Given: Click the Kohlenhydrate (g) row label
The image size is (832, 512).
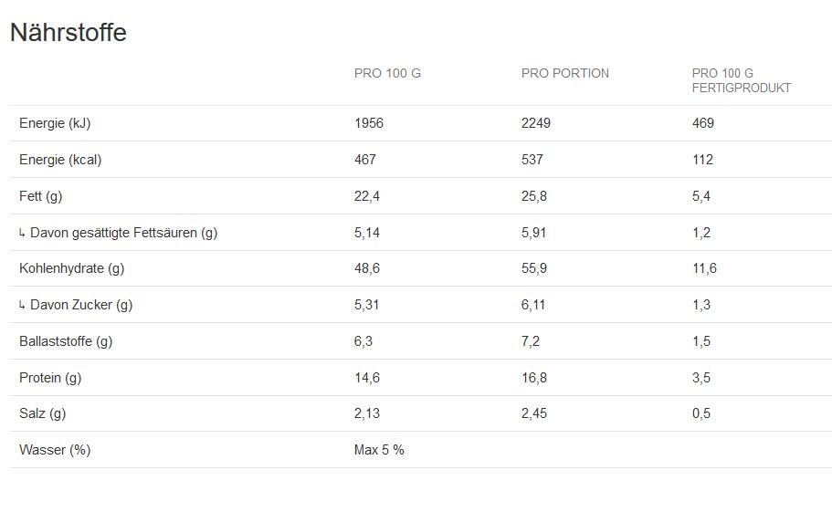Looking at the screenshot, I should click(71, 268).
